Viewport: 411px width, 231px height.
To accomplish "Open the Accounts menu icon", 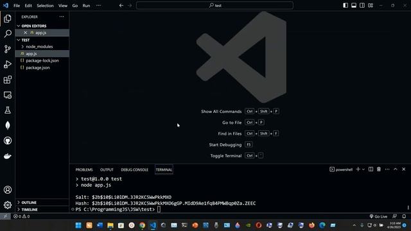I will click(x=8, y=190).
